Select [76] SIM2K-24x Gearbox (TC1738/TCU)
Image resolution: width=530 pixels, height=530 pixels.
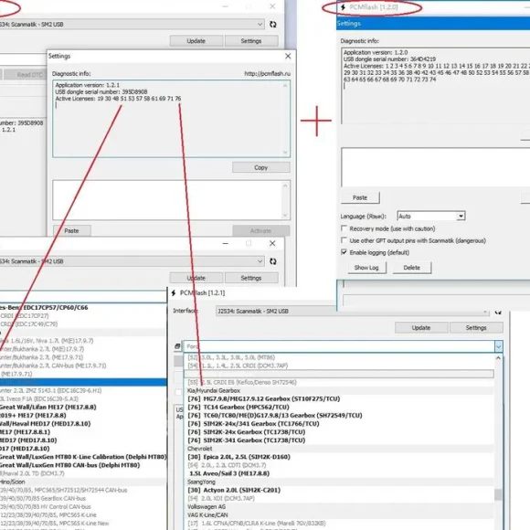pyautogui.click(x=247, y=432)
